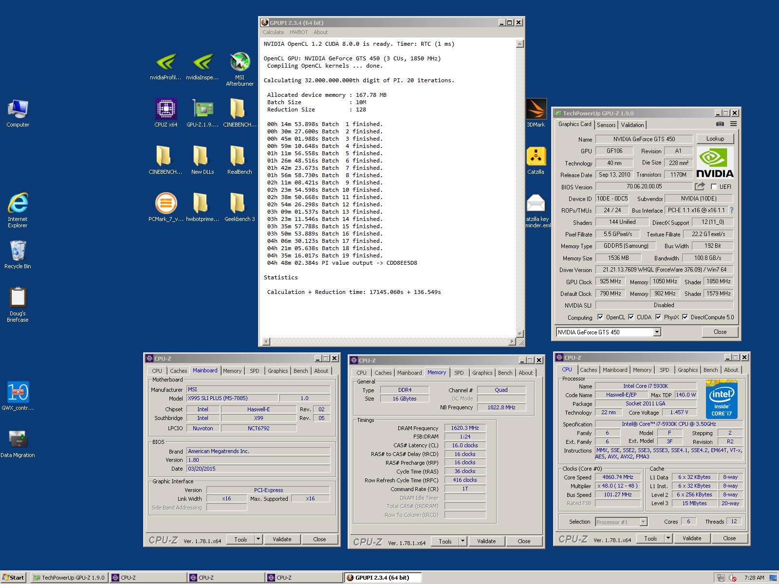Select SPD tab in Mainboard CPU-Z window
This screenshot has height=584, width=779.
[x=255, y=371]
